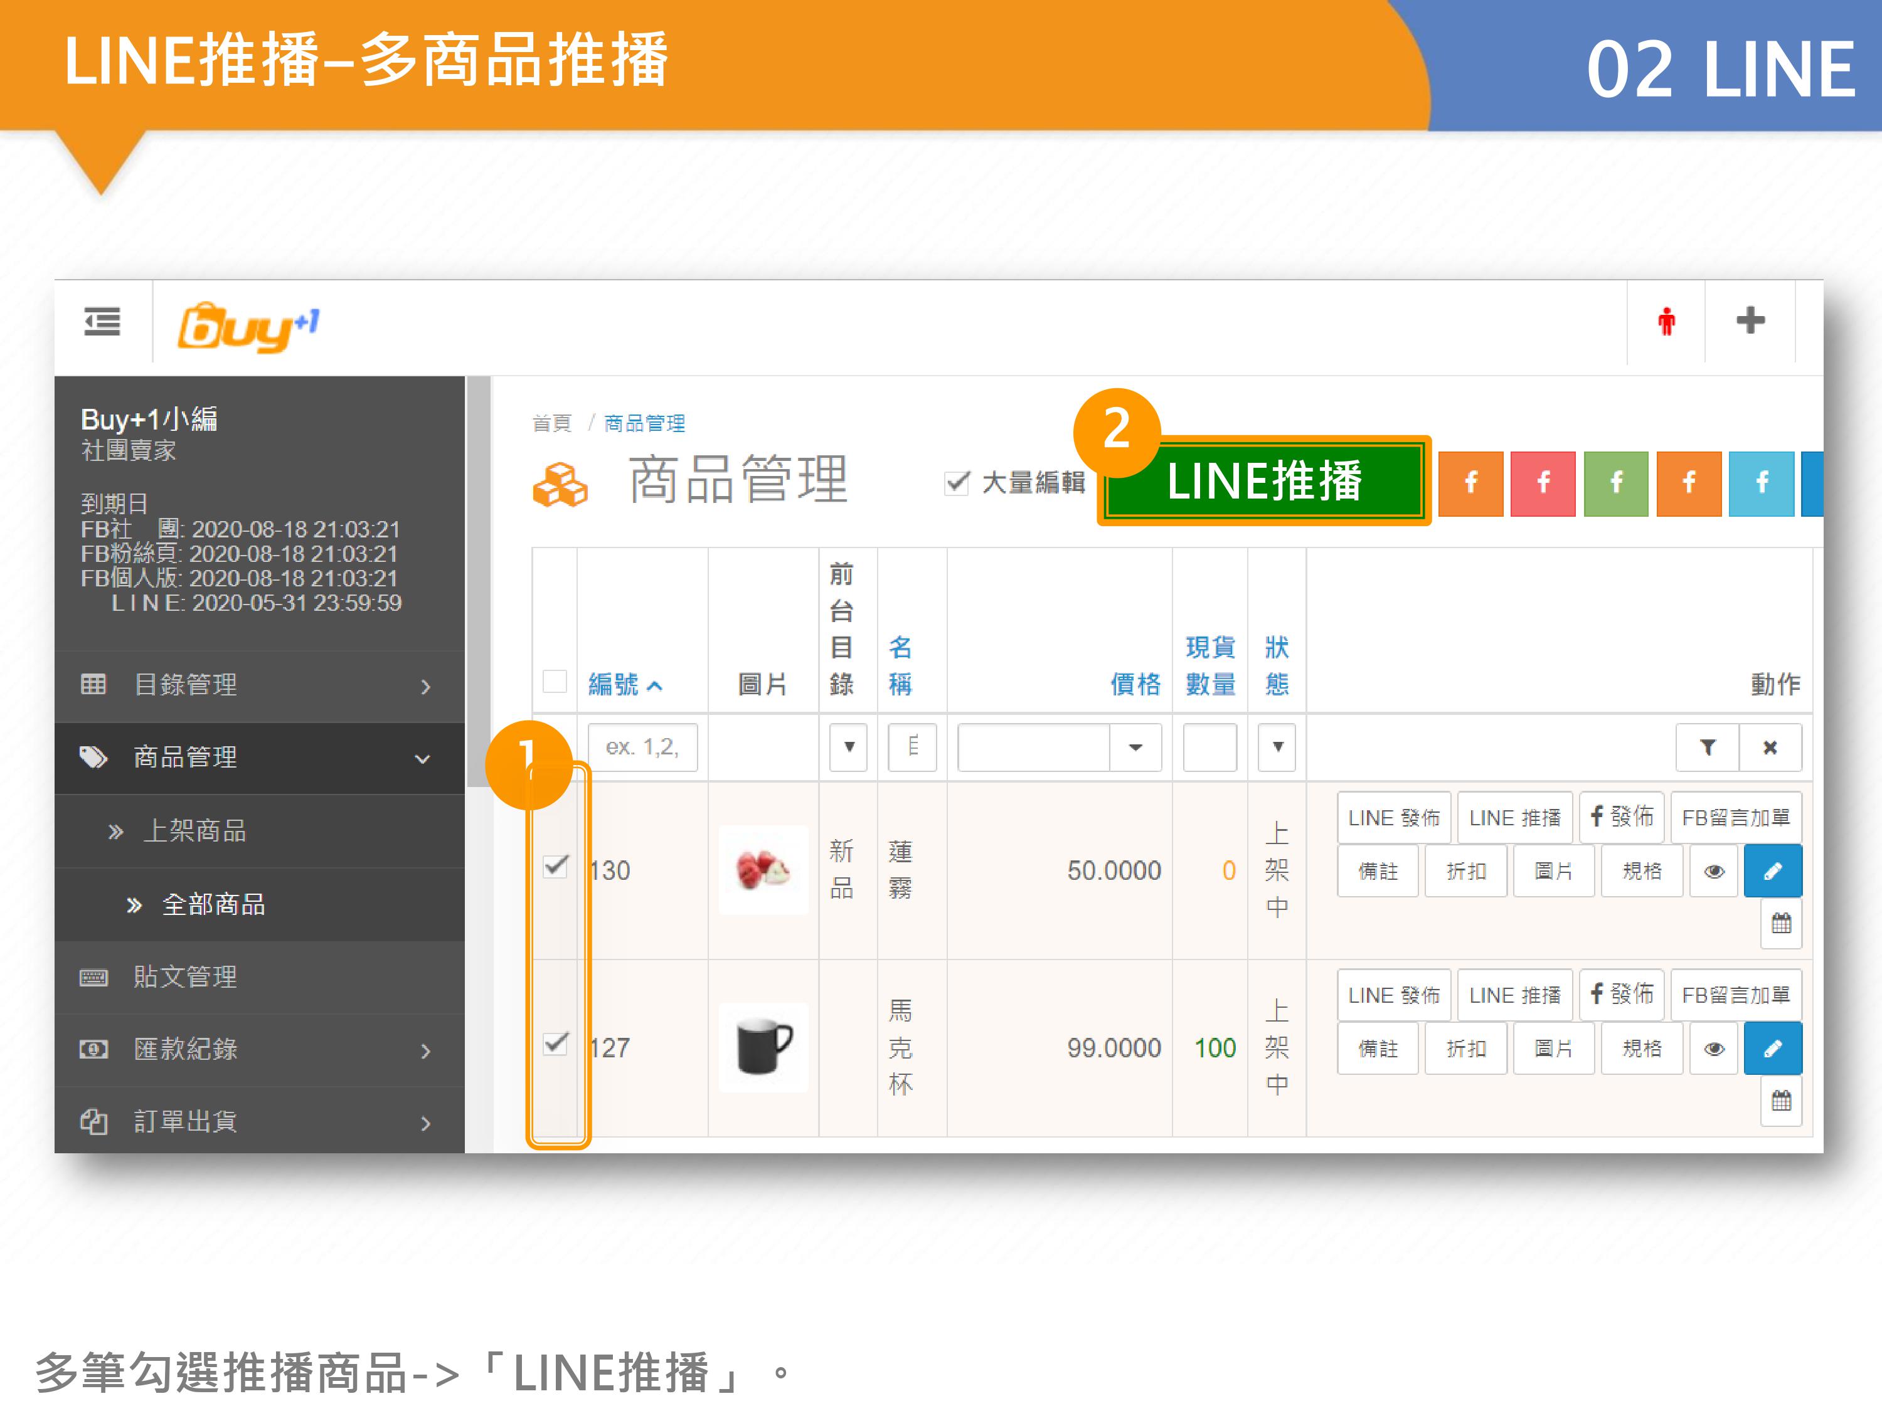Clear filters with the X icon
Viewport: 1882px width, 1411px height.
point(1770,748)
